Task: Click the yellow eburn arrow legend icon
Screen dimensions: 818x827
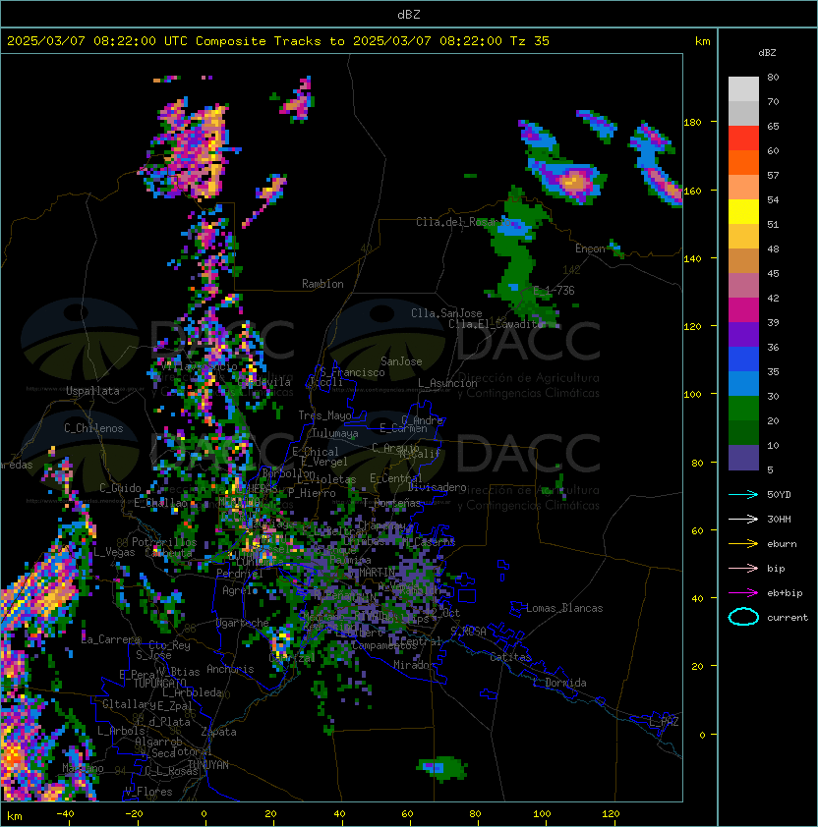Action: [743, 544]
